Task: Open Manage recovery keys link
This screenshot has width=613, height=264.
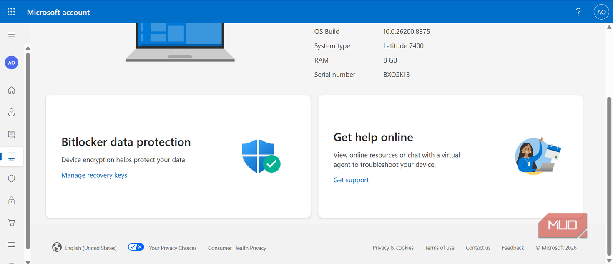Action: pos(94,175)
